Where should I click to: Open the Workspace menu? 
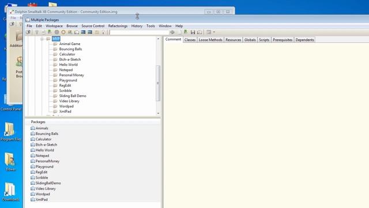[54, 26]
